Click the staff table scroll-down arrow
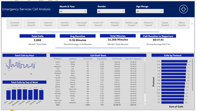 tap(145, 102)
